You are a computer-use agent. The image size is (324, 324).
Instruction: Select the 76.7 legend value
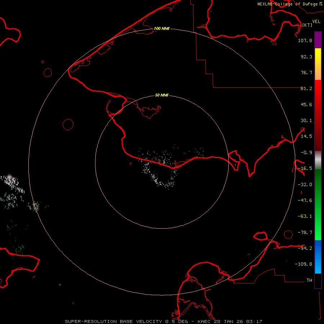[306, 73]
